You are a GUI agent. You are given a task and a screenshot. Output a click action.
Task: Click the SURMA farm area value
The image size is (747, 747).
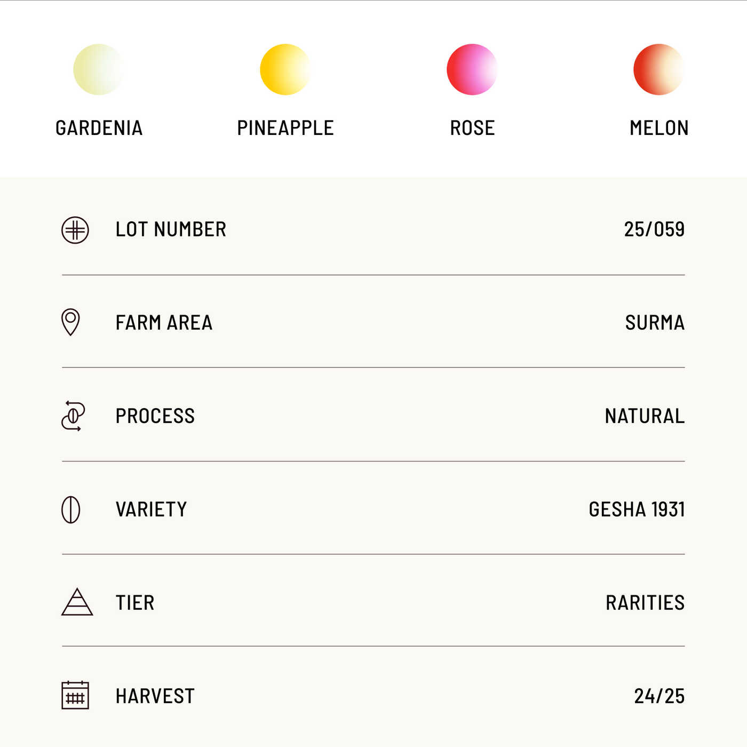655,323
